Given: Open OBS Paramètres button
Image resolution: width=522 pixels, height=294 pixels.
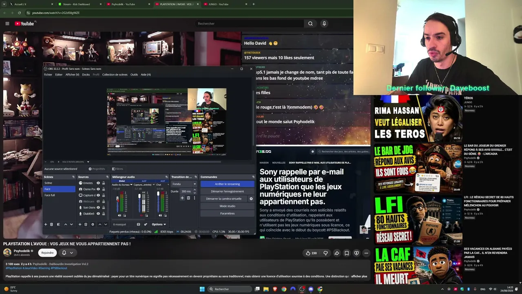Looking at the screenshot, I should pos(227,214).
